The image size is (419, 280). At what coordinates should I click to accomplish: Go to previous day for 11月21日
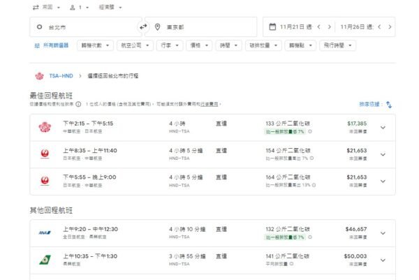coord(319,27)
